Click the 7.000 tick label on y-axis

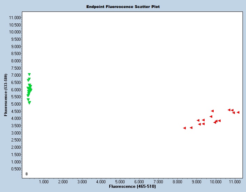coord(16,75)
